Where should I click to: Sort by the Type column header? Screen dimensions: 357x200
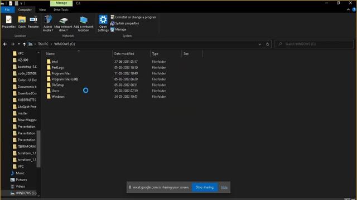(155, 54)
